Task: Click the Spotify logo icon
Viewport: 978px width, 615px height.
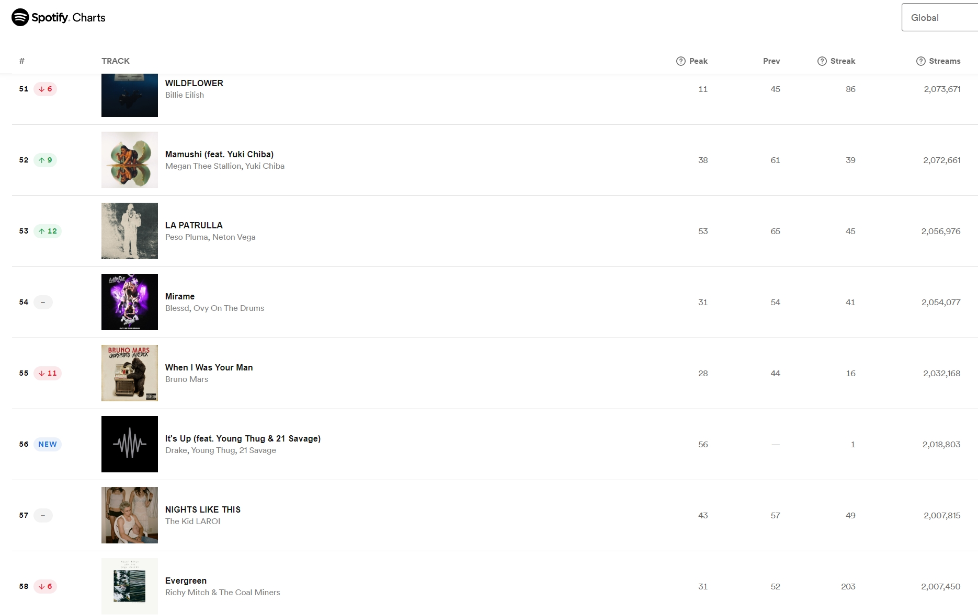Action: coord(20,17)
